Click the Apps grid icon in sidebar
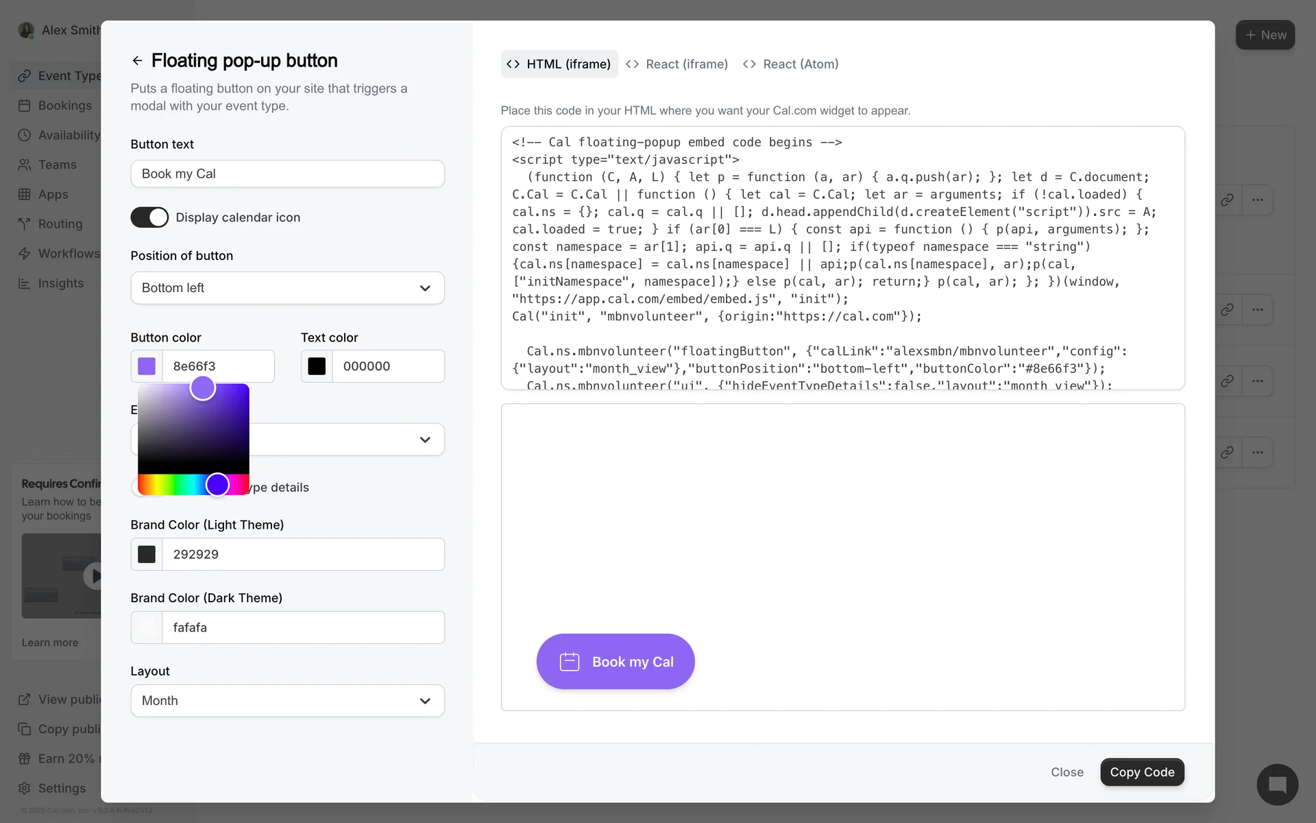 pyautogui.click(x=25, y=195)
